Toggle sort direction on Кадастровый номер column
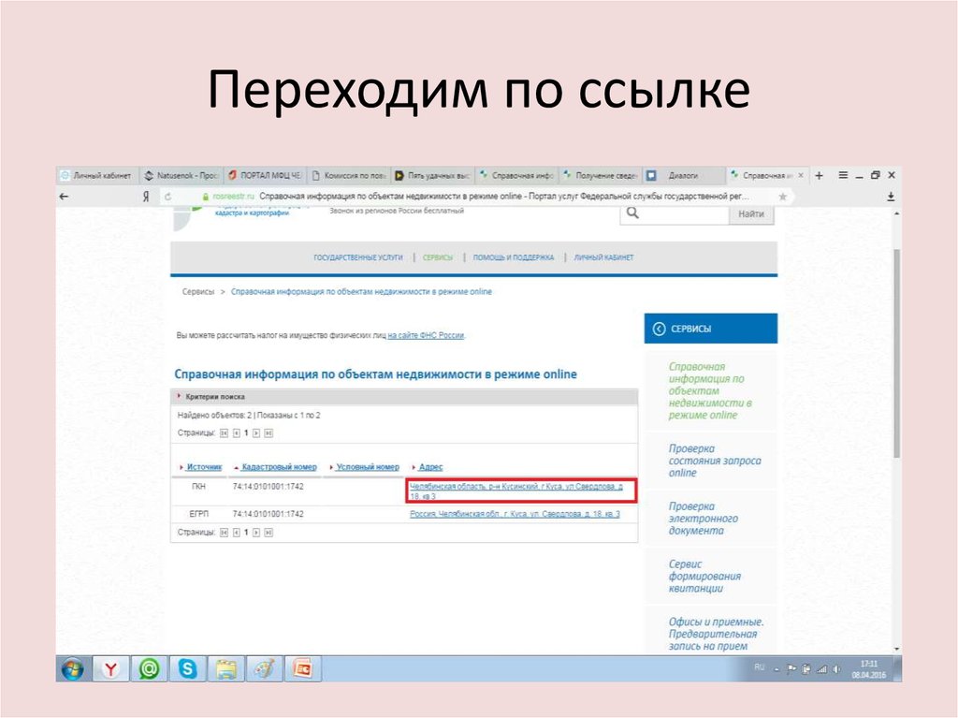 [278, 466]
